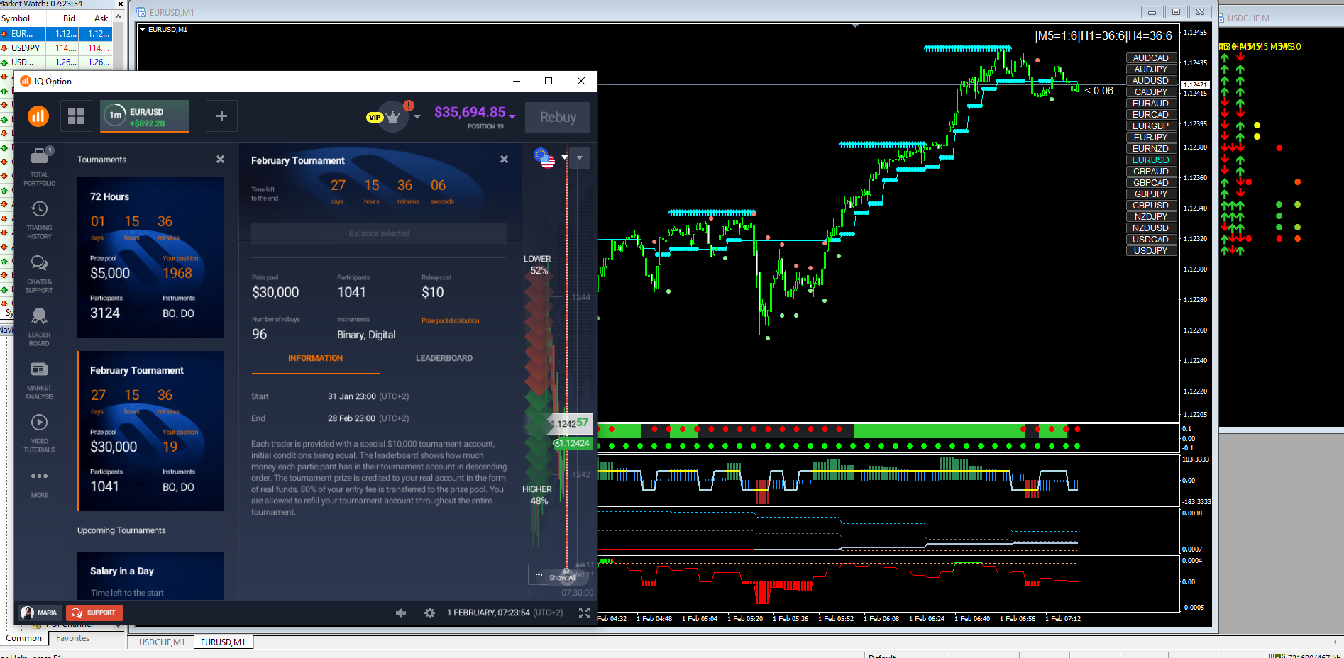Open the chart panel dropdown button
The width and height of the screenshot is (1344, 658).
pos(580,157)
